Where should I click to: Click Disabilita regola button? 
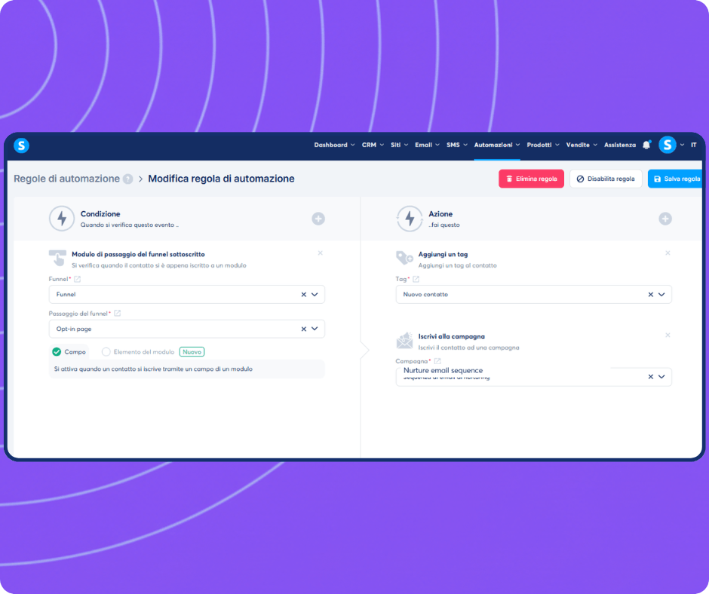606,179
